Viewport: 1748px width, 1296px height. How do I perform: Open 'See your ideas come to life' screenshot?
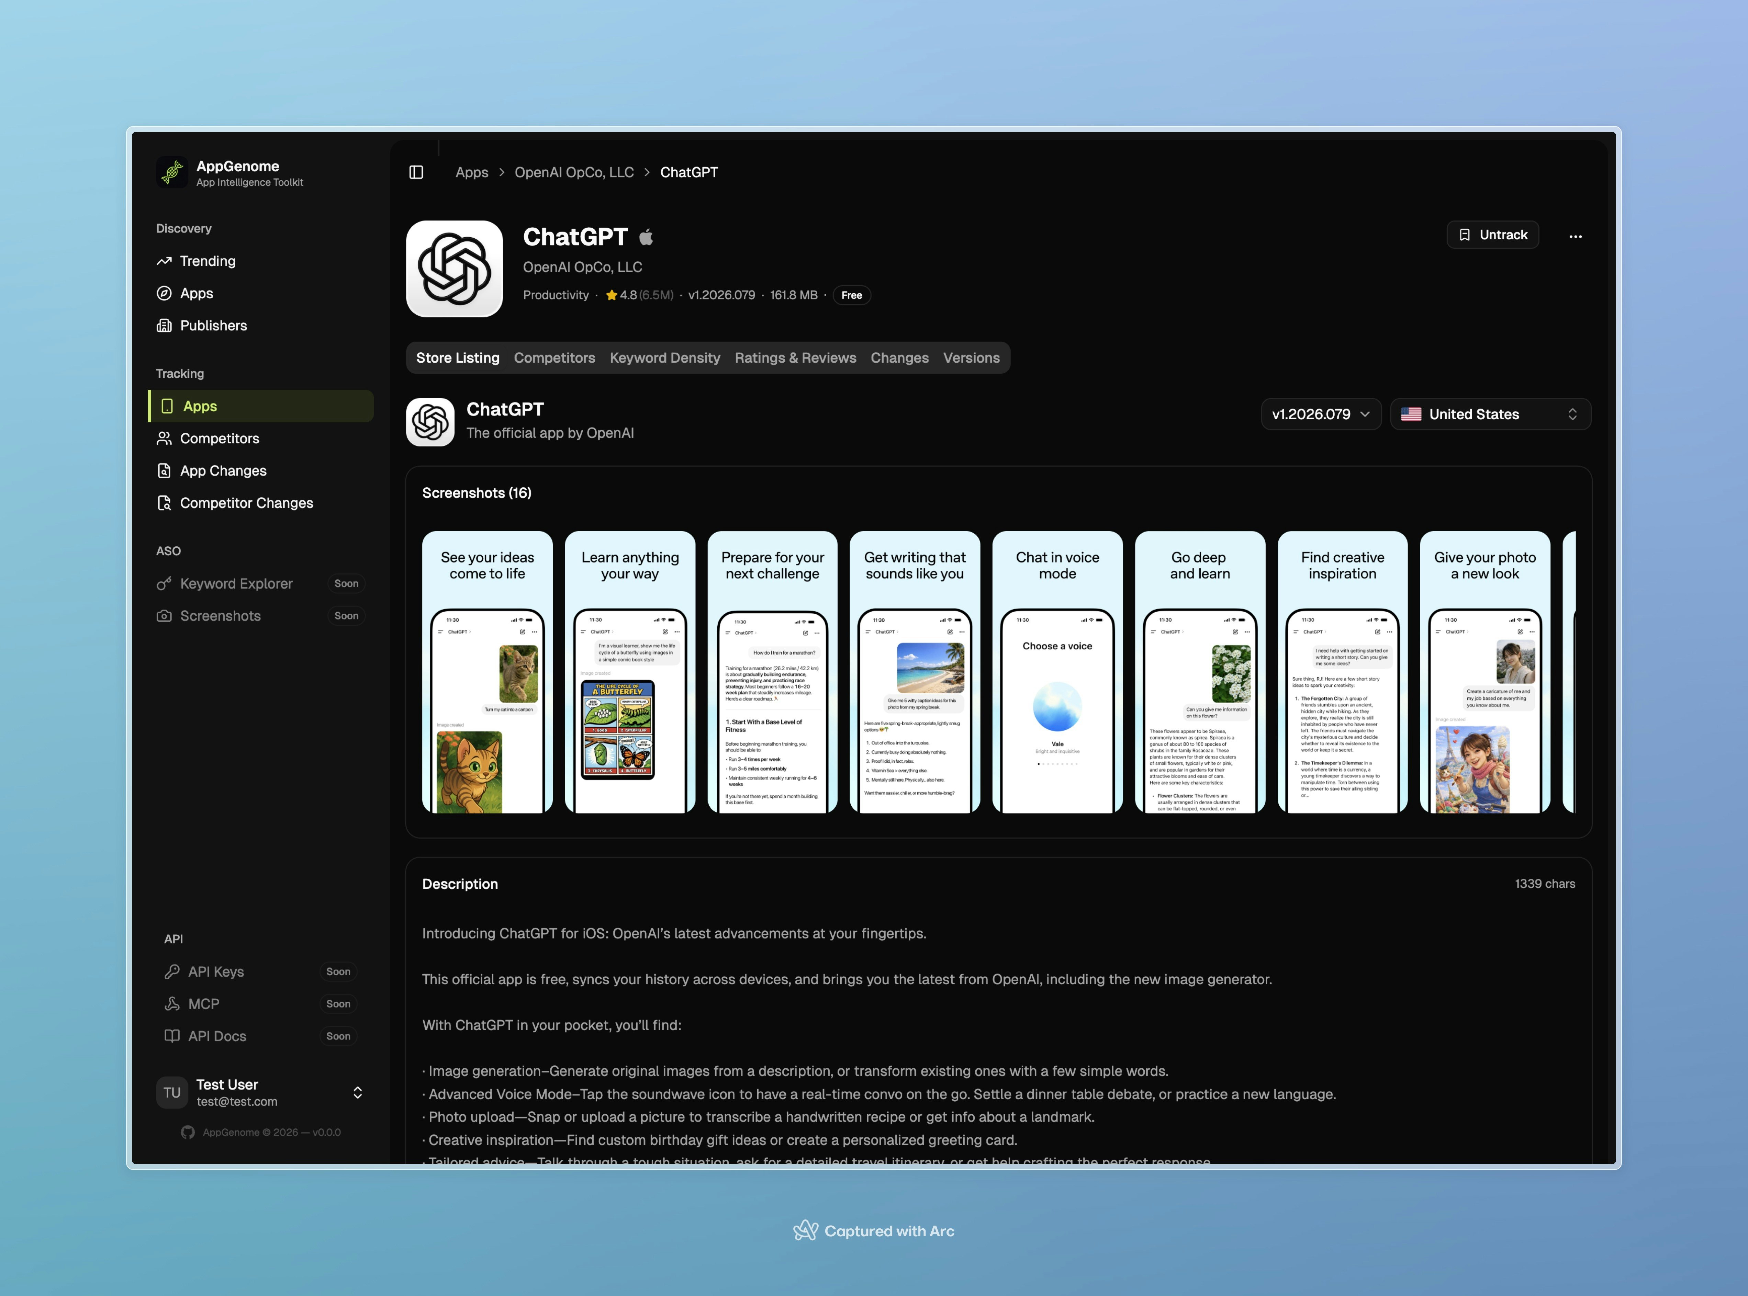click(488, 672)
